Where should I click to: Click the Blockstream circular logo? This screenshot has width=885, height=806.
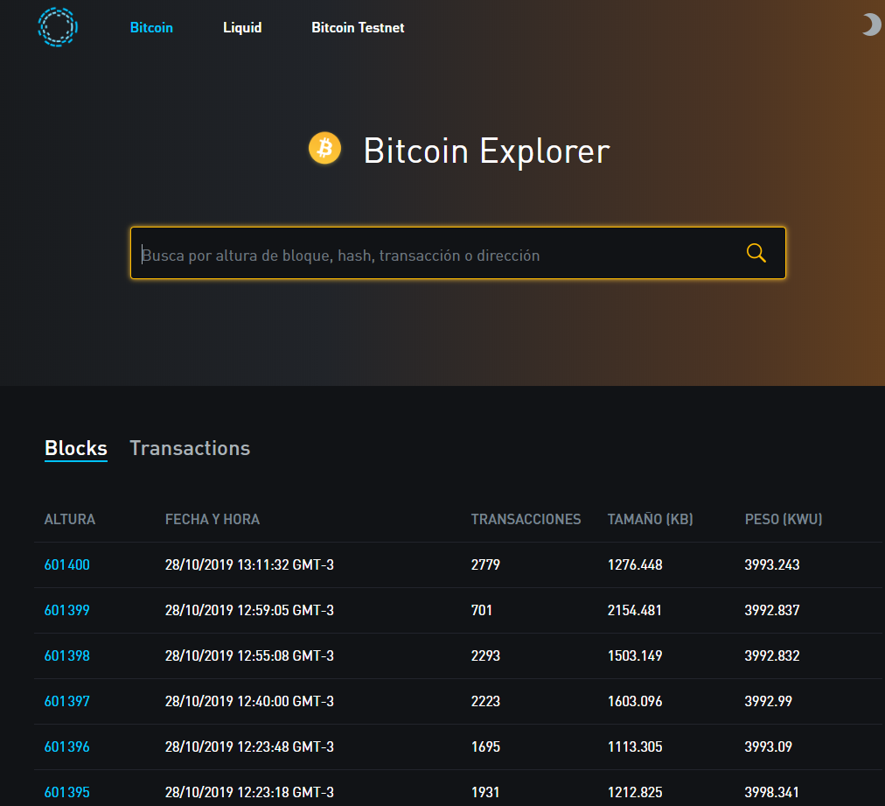click(x=58, y=27)
